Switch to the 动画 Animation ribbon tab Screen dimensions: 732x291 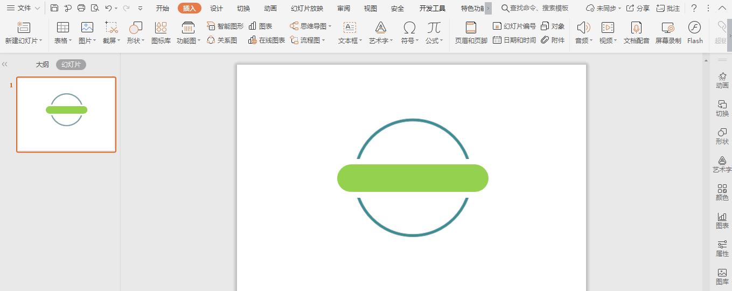pyautogui.click(x=270, y=8)
